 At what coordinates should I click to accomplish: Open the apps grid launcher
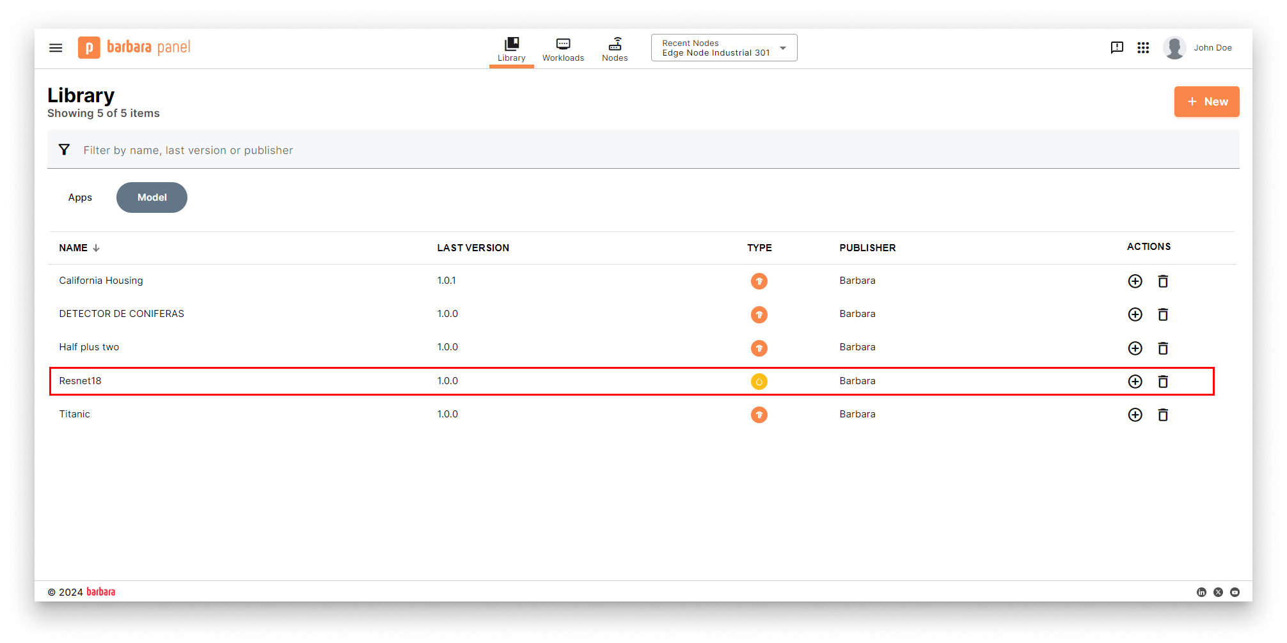tap(1143, 48)
